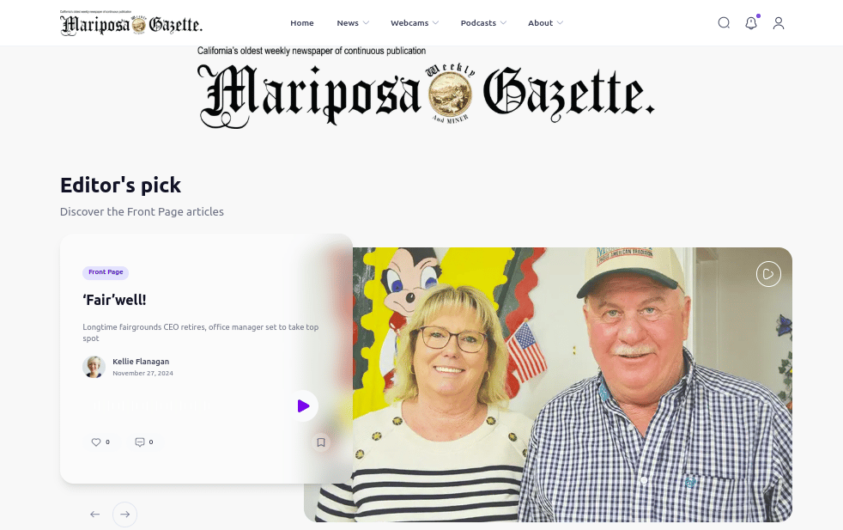Click the Editor's pick heading
Screen dimensions: 843x530
coord(120,185)
